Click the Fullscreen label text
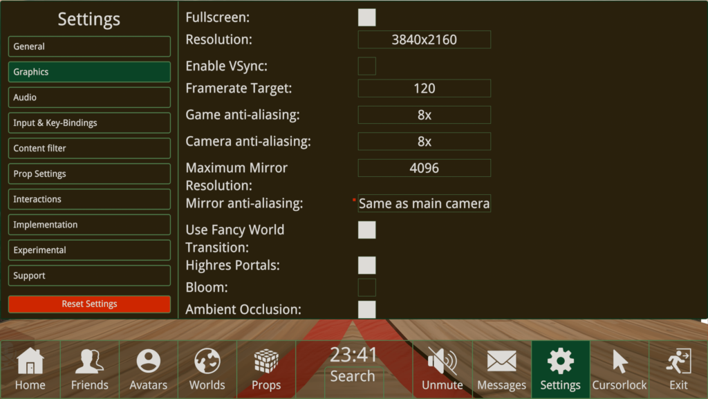Viewport: 708px width, 399px height. pyautogui.click(x=218, y=17)
